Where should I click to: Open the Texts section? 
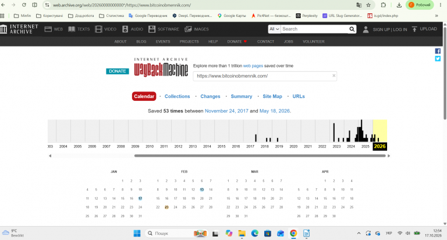click(x=79, y=29)
